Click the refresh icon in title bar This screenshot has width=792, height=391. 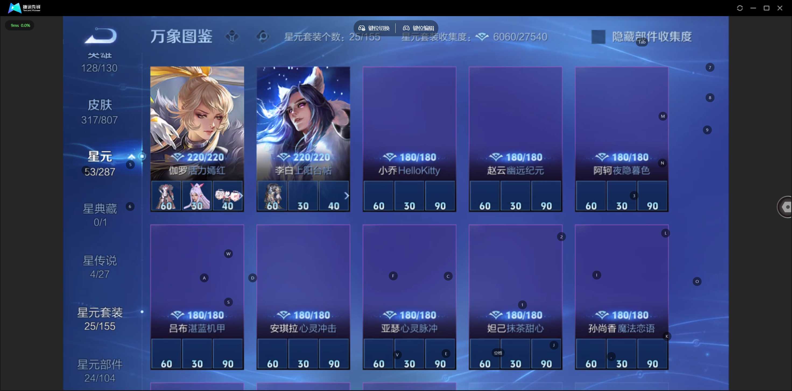point(740,8)
